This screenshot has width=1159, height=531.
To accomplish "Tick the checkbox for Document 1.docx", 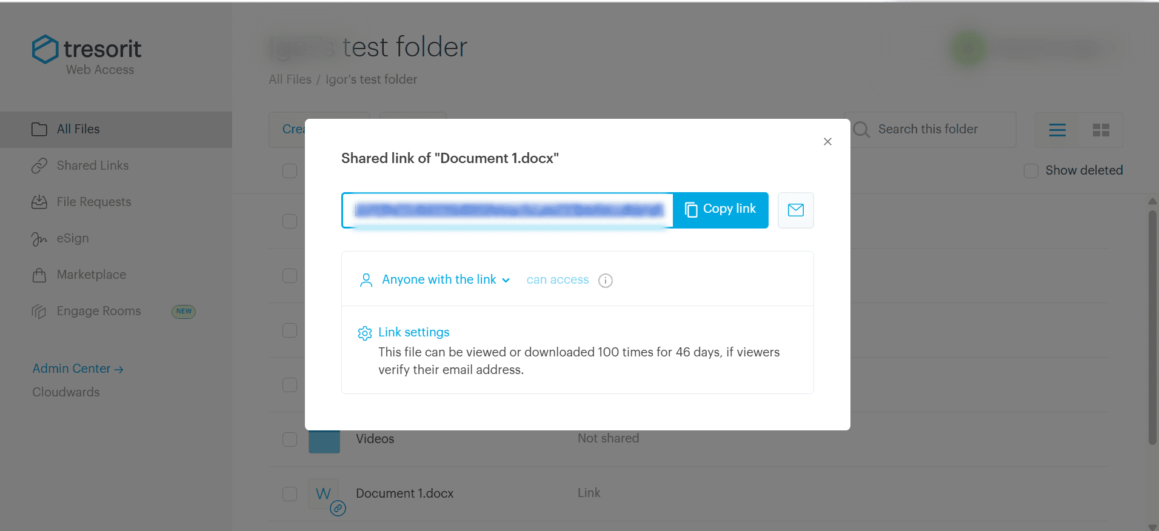I will click(x=290, y=494).
